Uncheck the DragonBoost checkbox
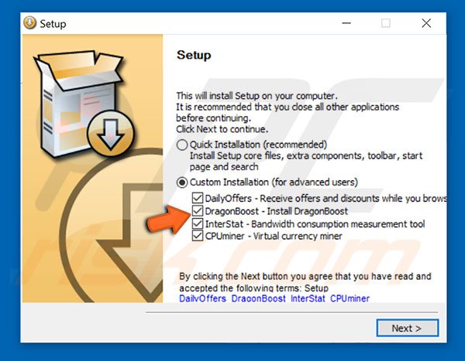The height and width of the screenshot is (361, 465). point(198,211)
